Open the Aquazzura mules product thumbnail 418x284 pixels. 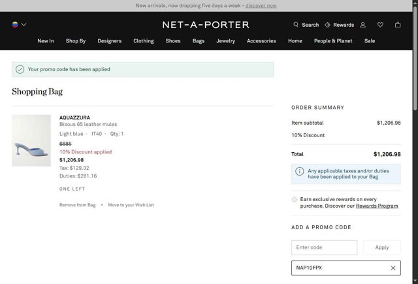(31, 140)
